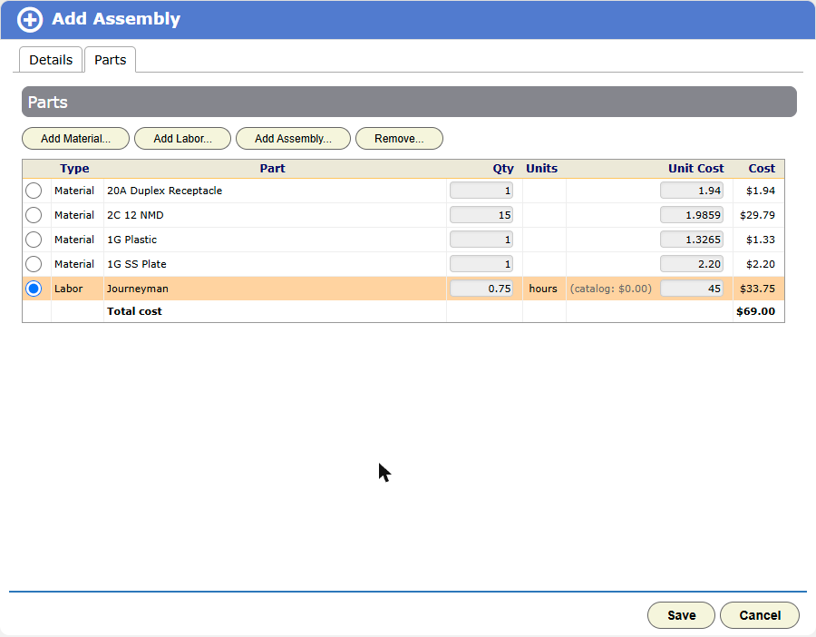Screen dimensions: 816x637
Task: Edit Journeyman hours quantity field
Action: (x=481, y=289)
